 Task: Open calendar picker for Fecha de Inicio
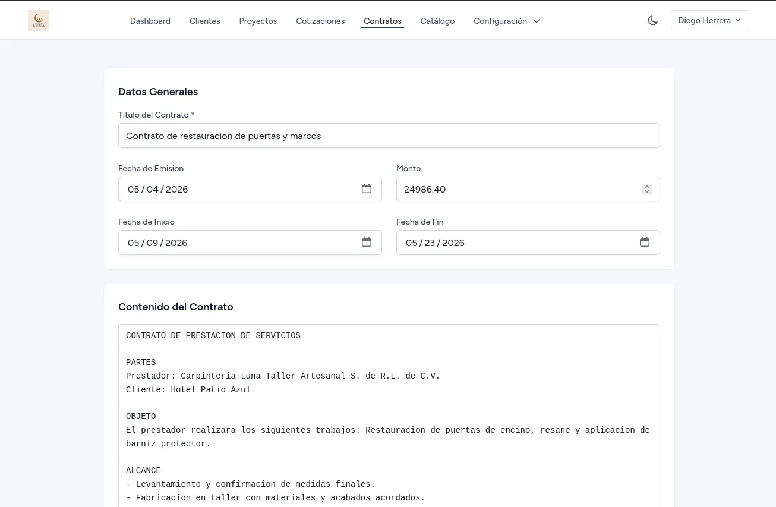pyautogui.click(x=367, y=242)
